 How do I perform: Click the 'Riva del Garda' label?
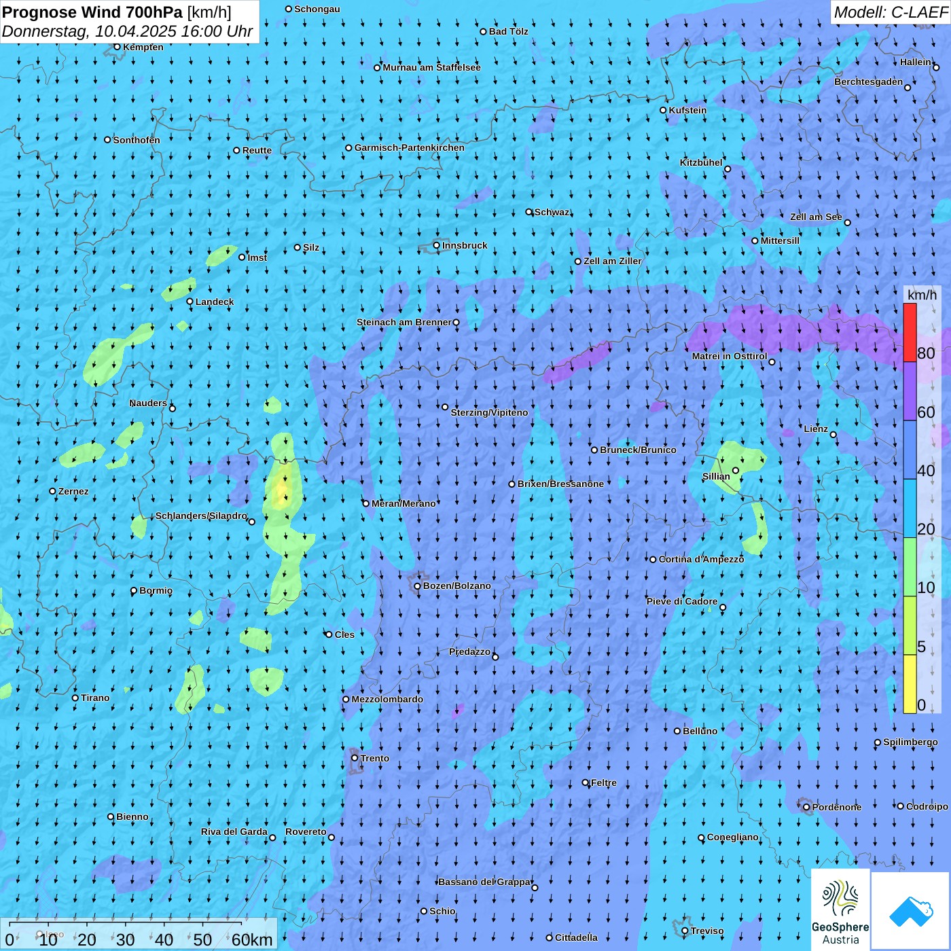[x=234, y=831]
